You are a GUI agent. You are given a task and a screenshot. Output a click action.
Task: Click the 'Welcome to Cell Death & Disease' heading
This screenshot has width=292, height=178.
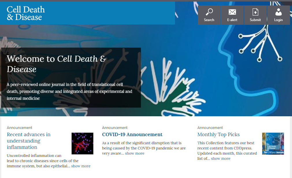pyautogui.click(x=56, y=64)
